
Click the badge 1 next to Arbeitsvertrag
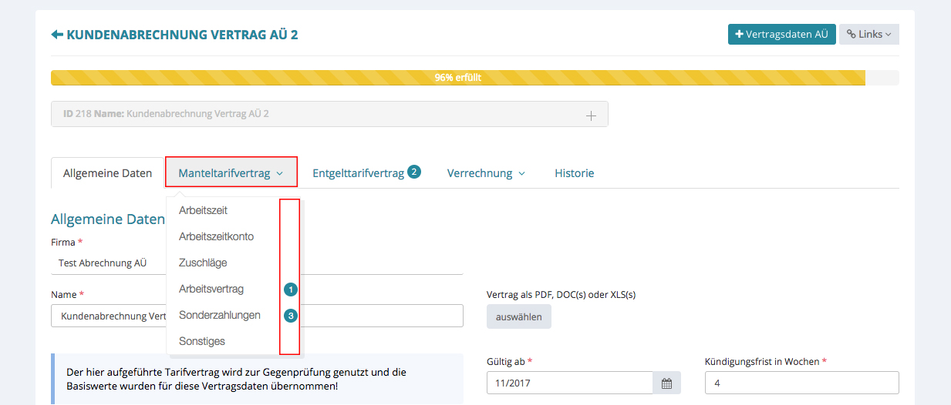click(x=290, y=290)
